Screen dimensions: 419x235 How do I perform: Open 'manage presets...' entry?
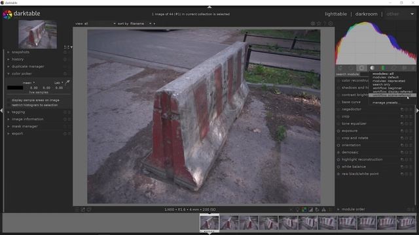coord(386,102)
